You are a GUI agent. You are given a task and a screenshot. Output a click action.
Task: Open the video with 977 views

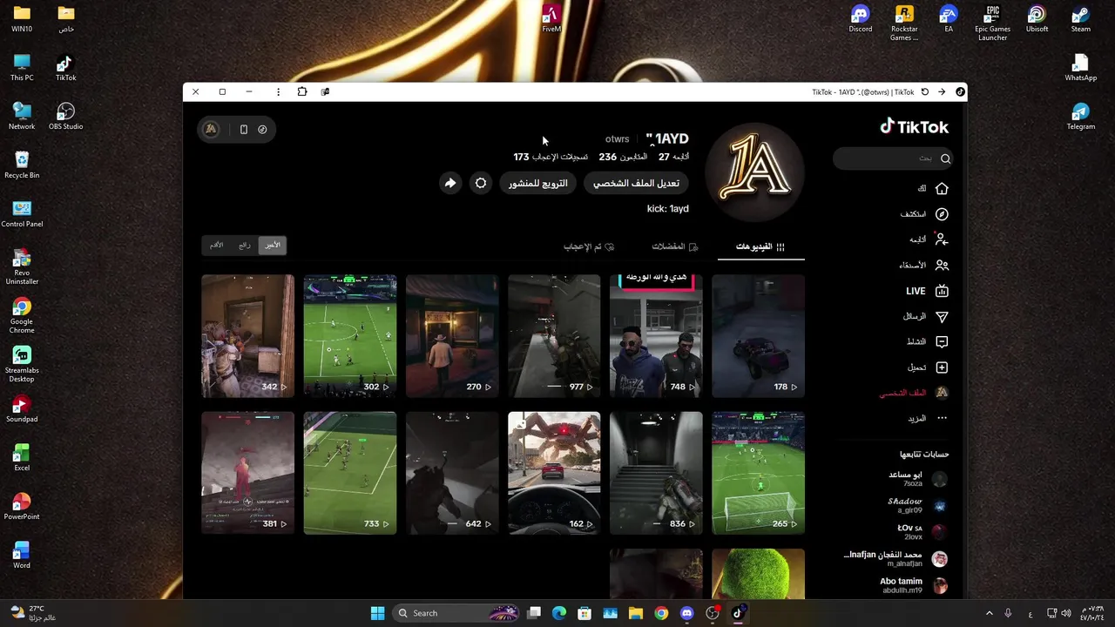click(554, 336)
